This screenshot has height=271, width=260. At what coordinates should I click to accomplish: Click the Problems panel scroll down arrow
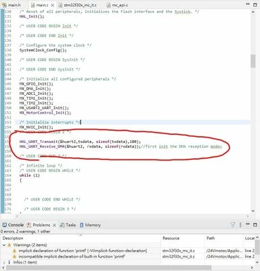[257, 262]
